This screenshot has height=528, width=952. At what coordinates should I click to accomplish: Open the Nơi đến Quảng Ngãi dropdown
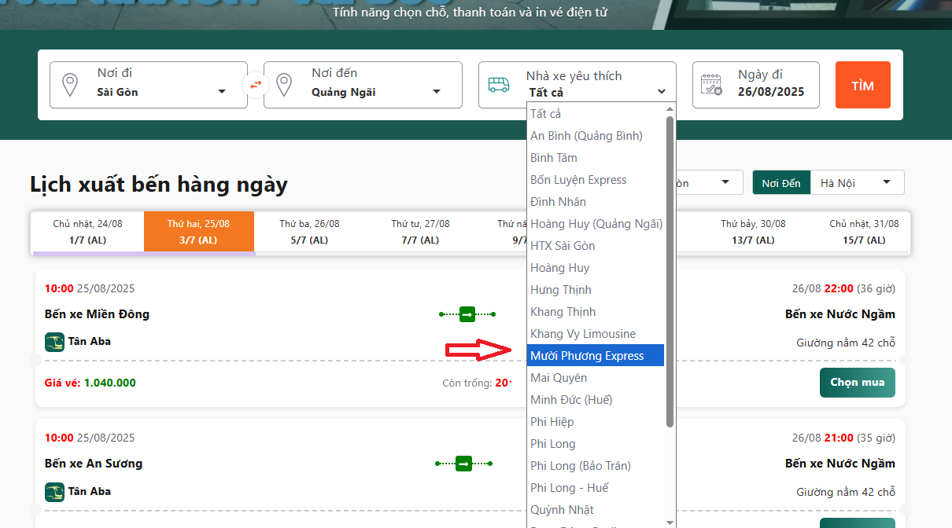pyautogui.click(x=375, y=92)
